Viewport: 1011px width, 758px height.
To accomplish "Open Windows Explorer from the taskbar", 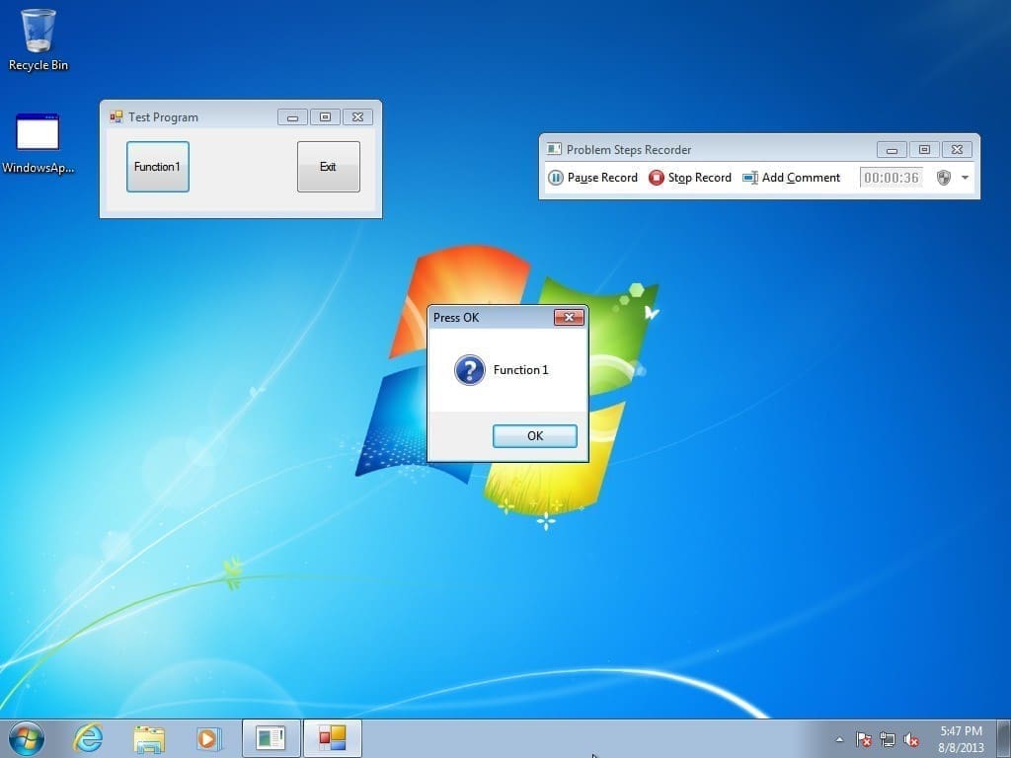I will coord(148,738).
